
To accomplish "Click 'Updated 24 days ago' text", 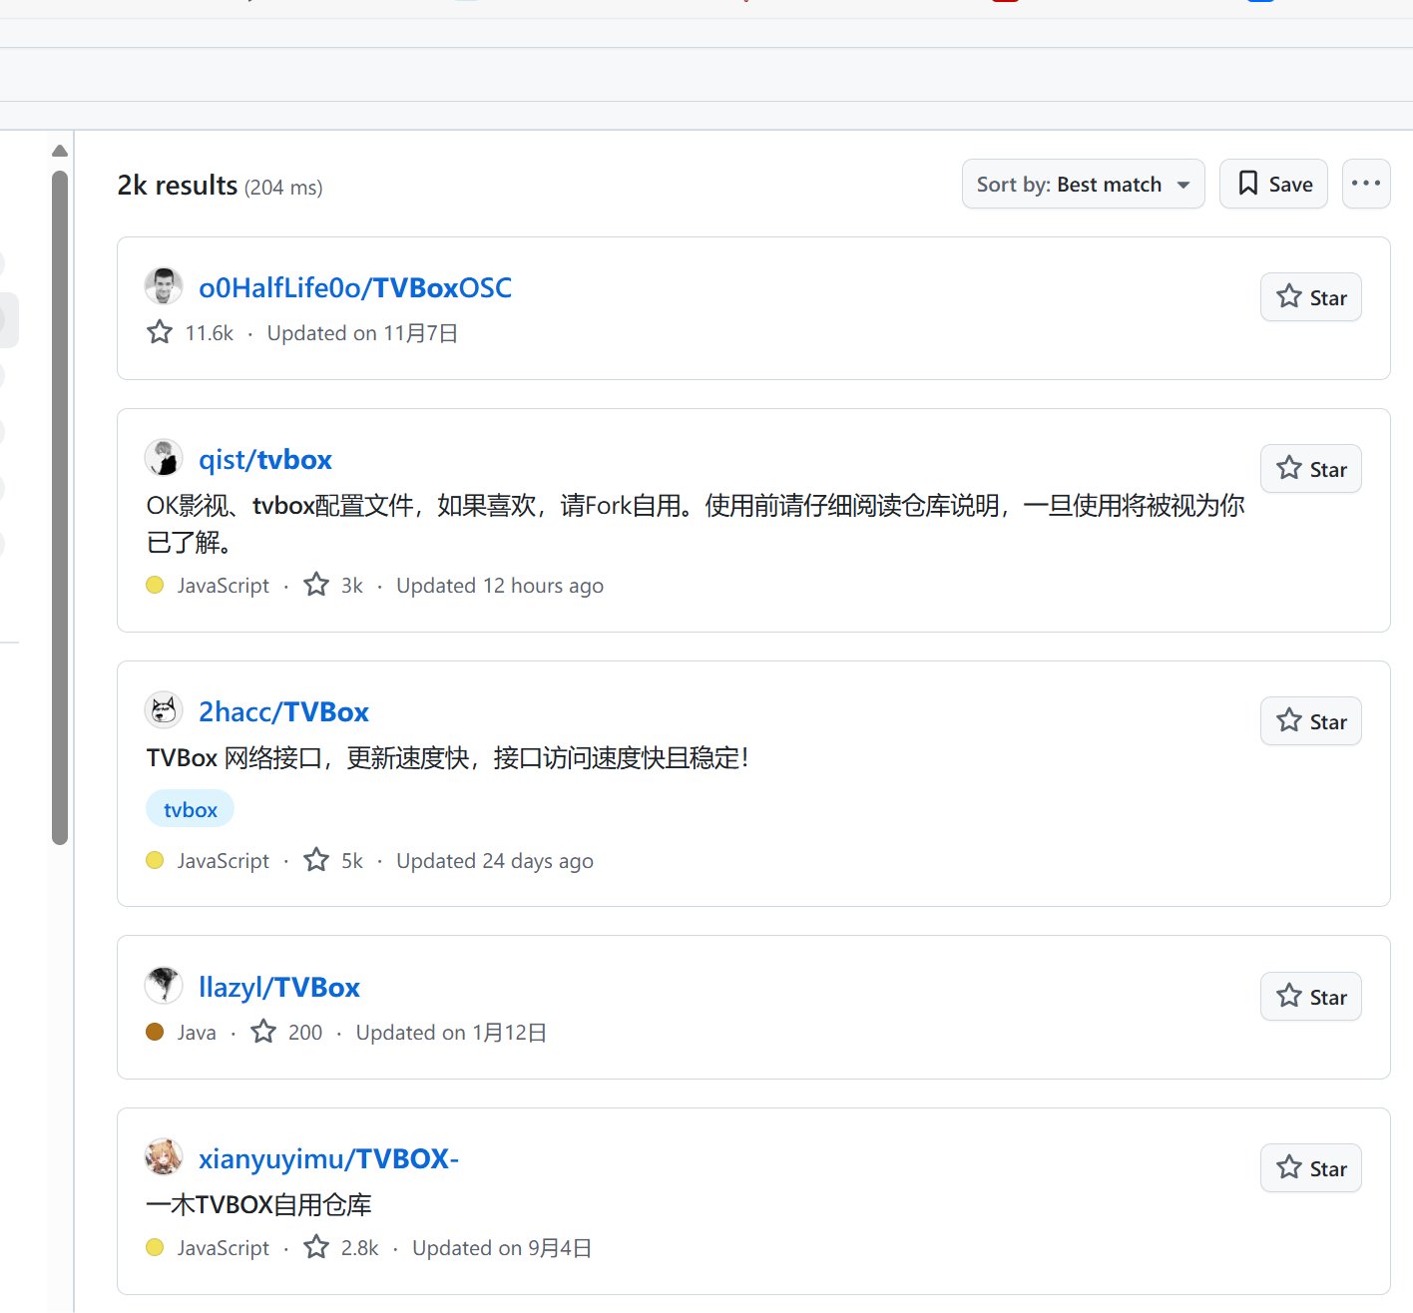I will (x=495, y=861).
